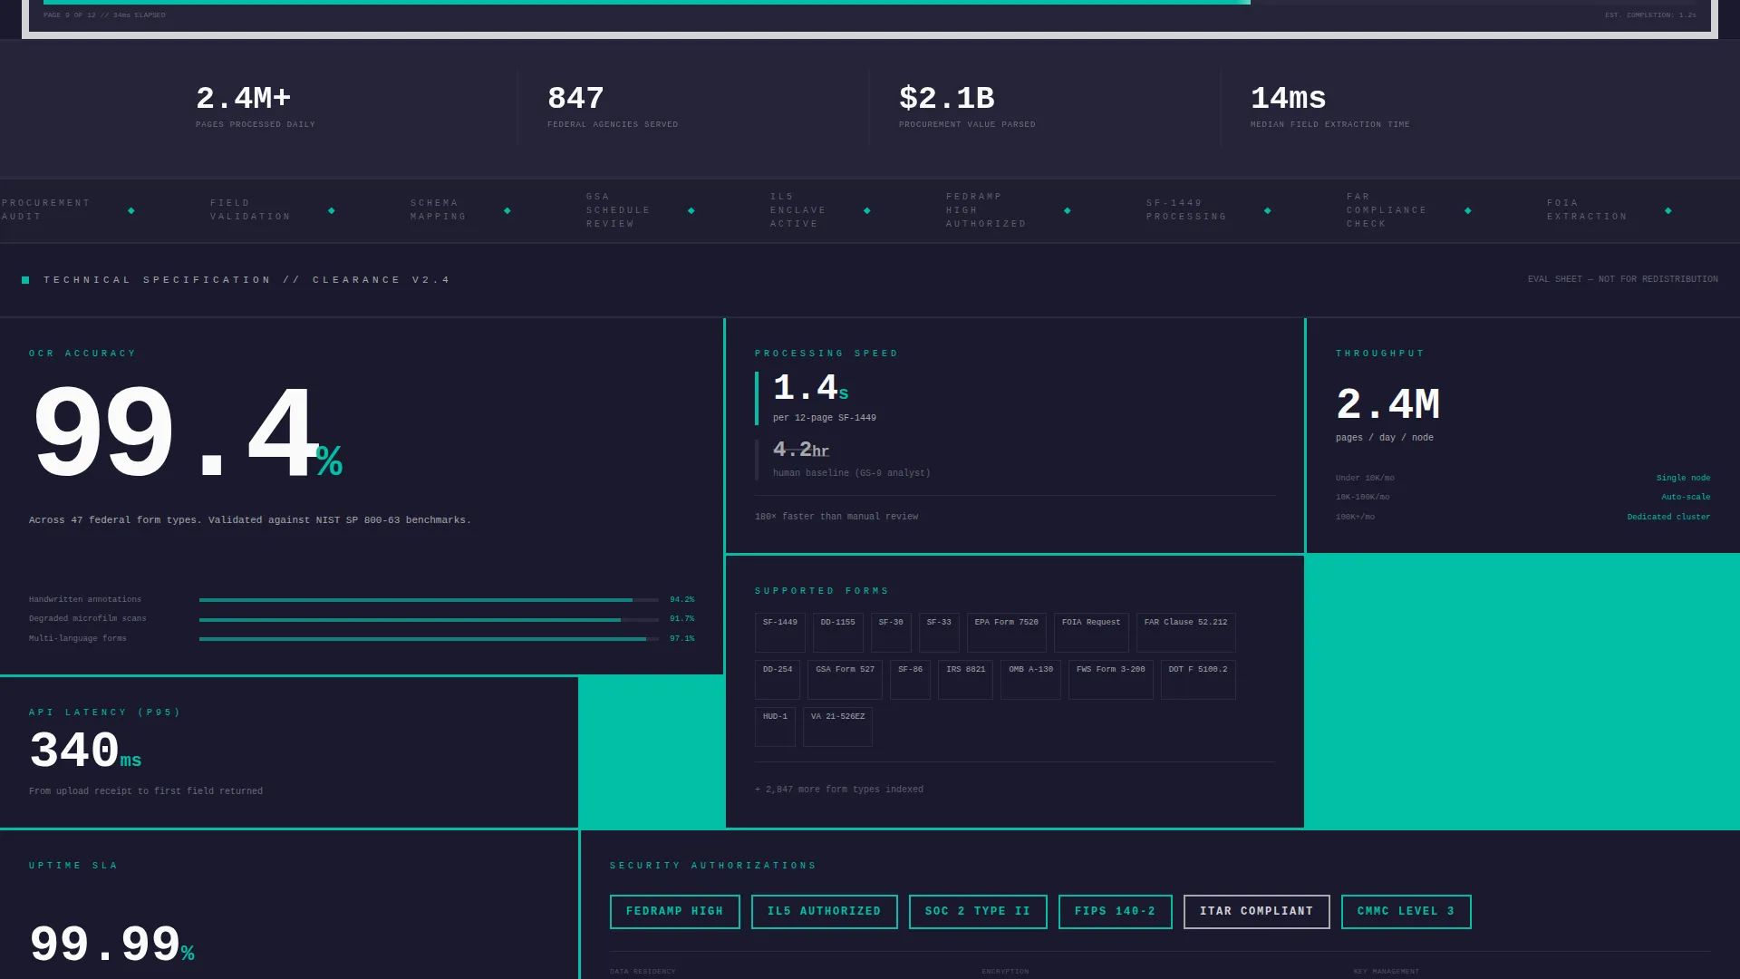Click the IRS 8821 form chip
This screenshot has height=979, width=1740.
pos(965,679)
